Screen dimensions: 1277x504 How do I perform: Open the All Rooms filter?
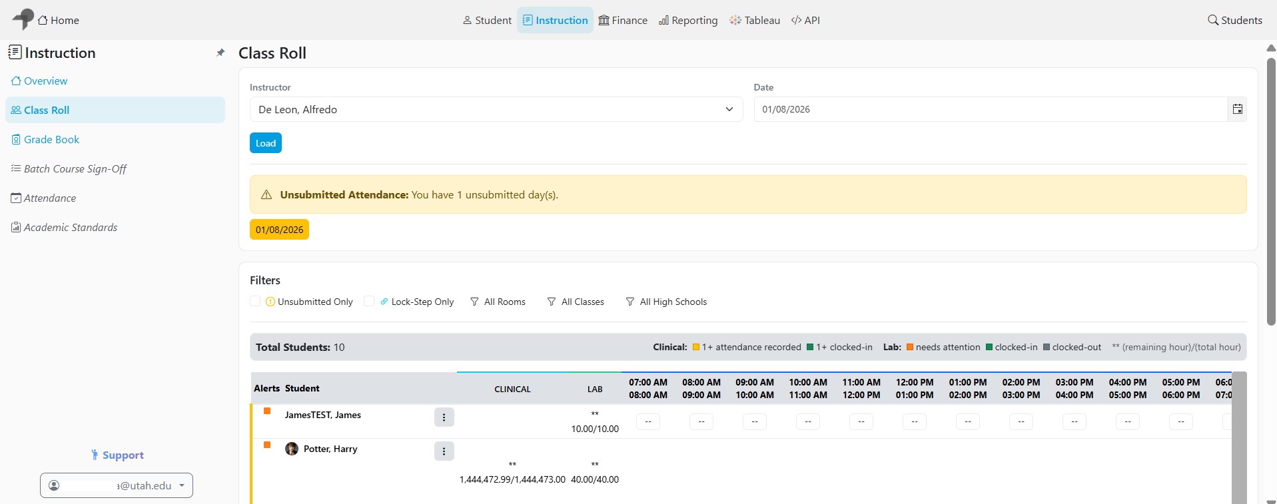pos(498,302)
